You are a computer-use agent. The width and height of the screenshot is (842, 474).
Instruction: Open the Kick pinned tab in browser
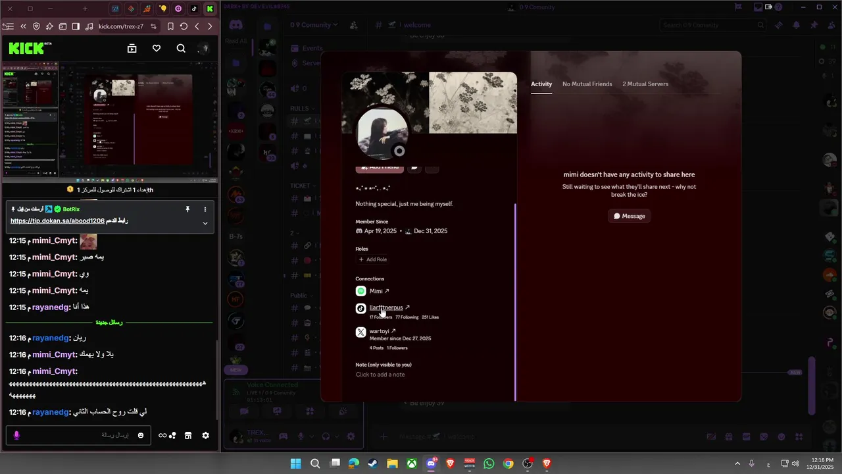click(x=210, y=9)
